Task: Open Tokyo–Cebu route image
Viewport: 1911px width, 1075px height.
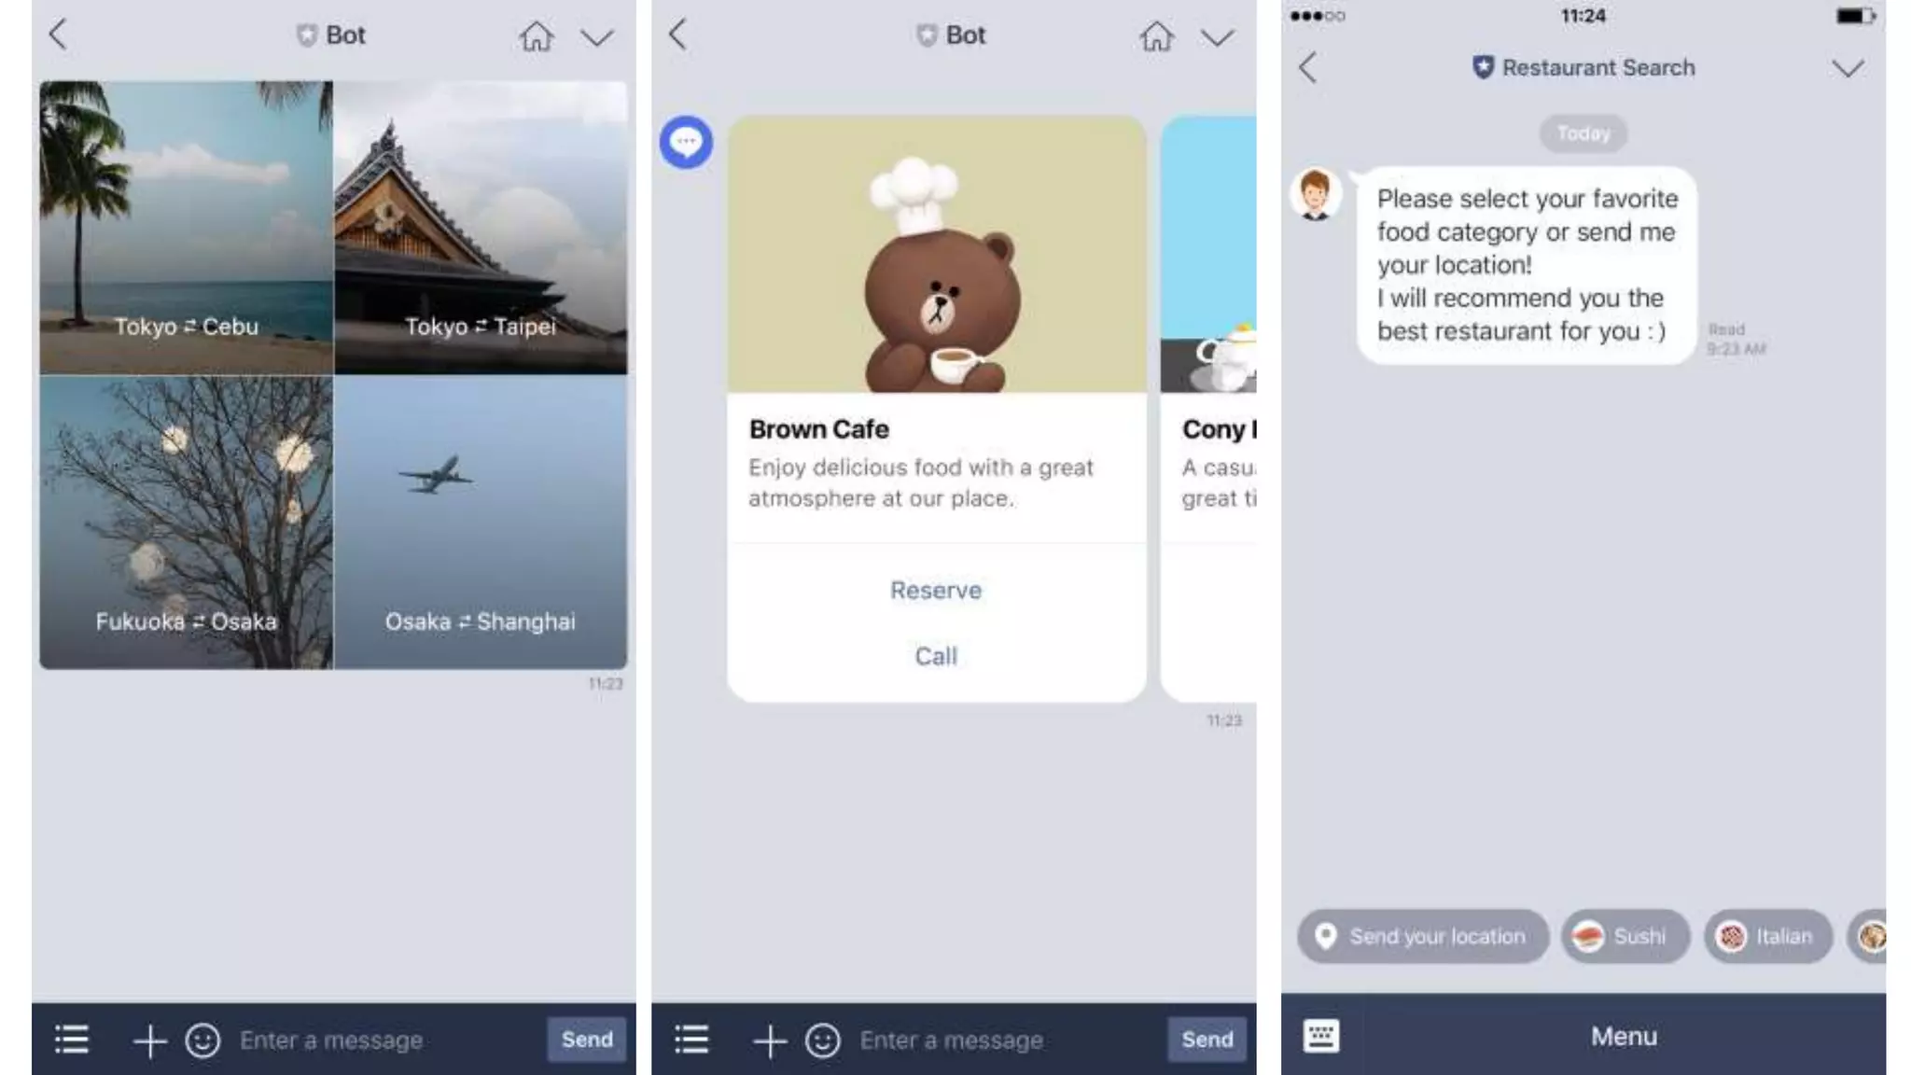Action: click(x=186, y=228)
